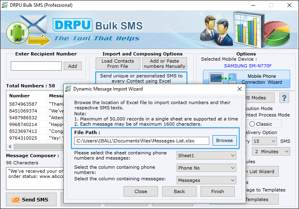Open the 2 Minutes dropdown
This screenshot has width=299, height=209.
pos(271,152)
